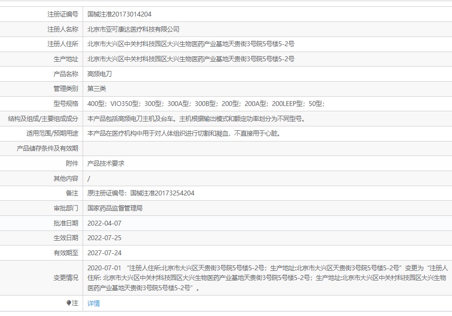Select original number 国械注准20173254204 in 备注
Image resolution: width=452 pixels, height=316 pixels.
(x=162, y=193)
